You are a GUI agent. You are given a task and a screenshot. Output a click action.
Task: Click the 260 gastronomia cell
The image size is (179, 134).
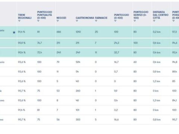pos(78,91)
